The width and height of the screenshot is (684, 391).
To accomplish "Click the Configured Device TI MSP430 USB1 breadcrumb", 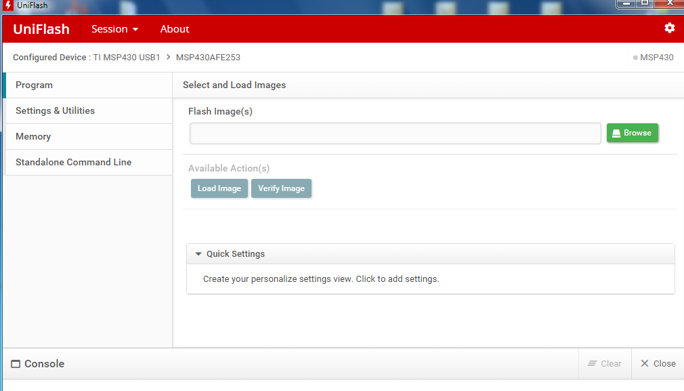I will 87,58.
